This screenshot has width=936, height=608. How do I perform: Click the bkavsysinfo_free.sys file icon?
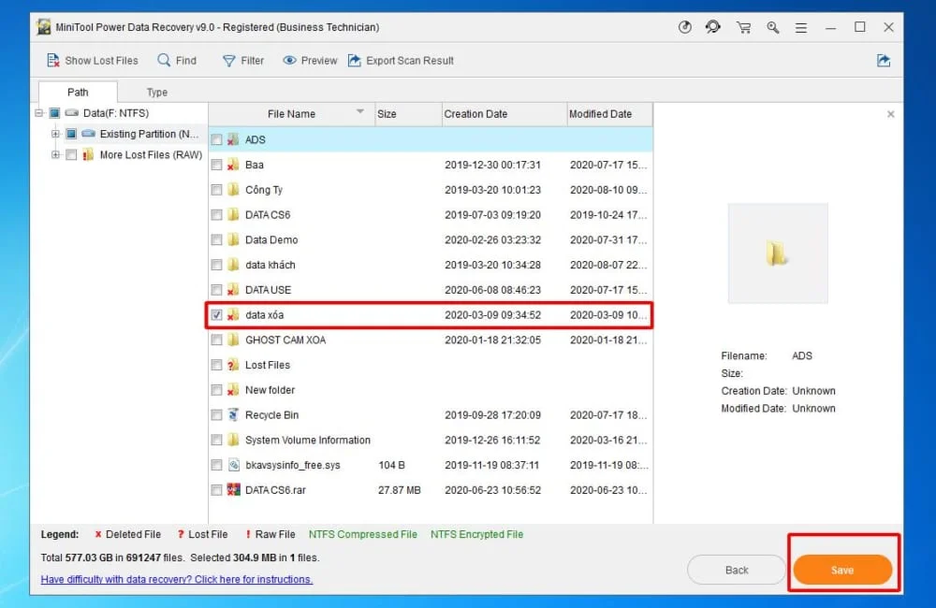click(233, 465)
